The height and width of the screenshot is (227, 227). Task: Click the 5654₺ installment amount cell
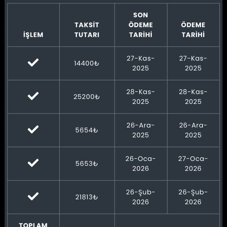(87, 130)
